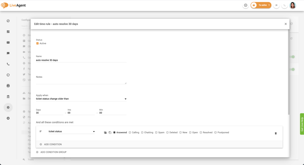Screen dimensions: 304x165
Task: Check the Resolved status checkbox
Action: tap(201, 132)
